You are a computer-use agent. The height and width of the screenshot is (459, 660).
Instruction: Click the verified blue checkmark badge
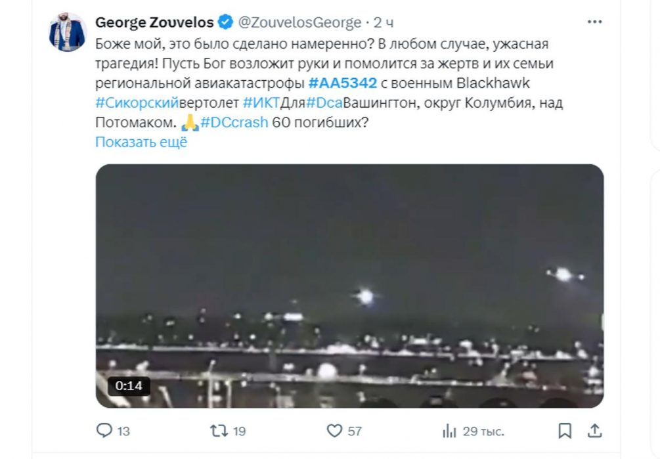[x=225, y=22]
